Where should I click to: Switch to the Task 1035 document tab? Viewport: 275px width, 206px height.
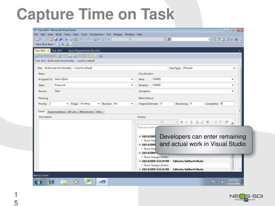(x=57, y=51)
